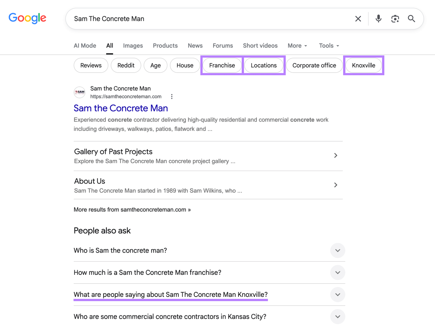This screenshot has width=435, height=330.
Task: Choose the Locations filter chip
Action: 264,65
